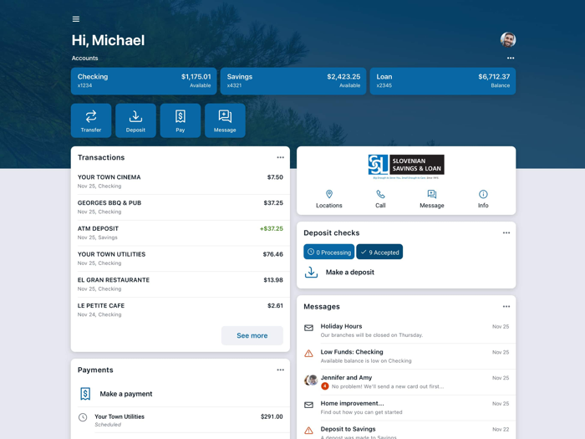Click the $1,175.01 checking balance
Screen dimensions: 585x439
coord(196,77)
